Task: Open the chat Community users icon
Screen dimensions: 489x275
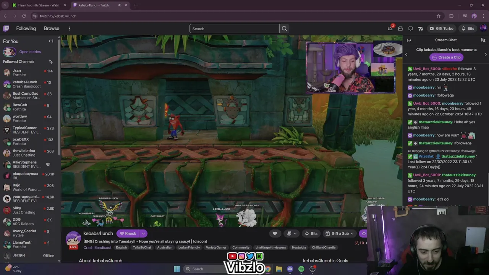Action: click(483, 40)
